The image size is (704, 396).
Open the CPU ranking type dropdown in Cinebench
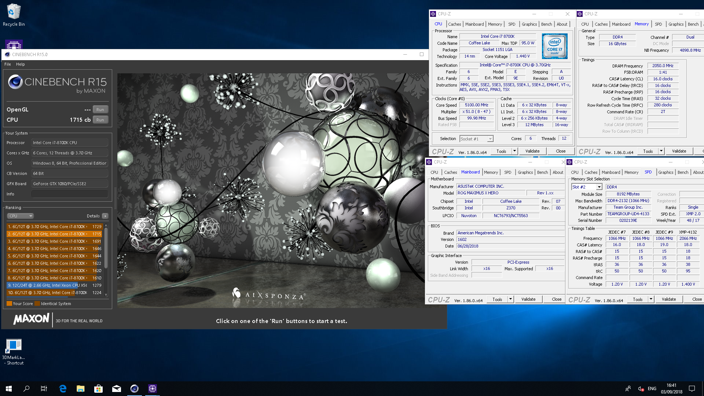(x=21, y=216)
